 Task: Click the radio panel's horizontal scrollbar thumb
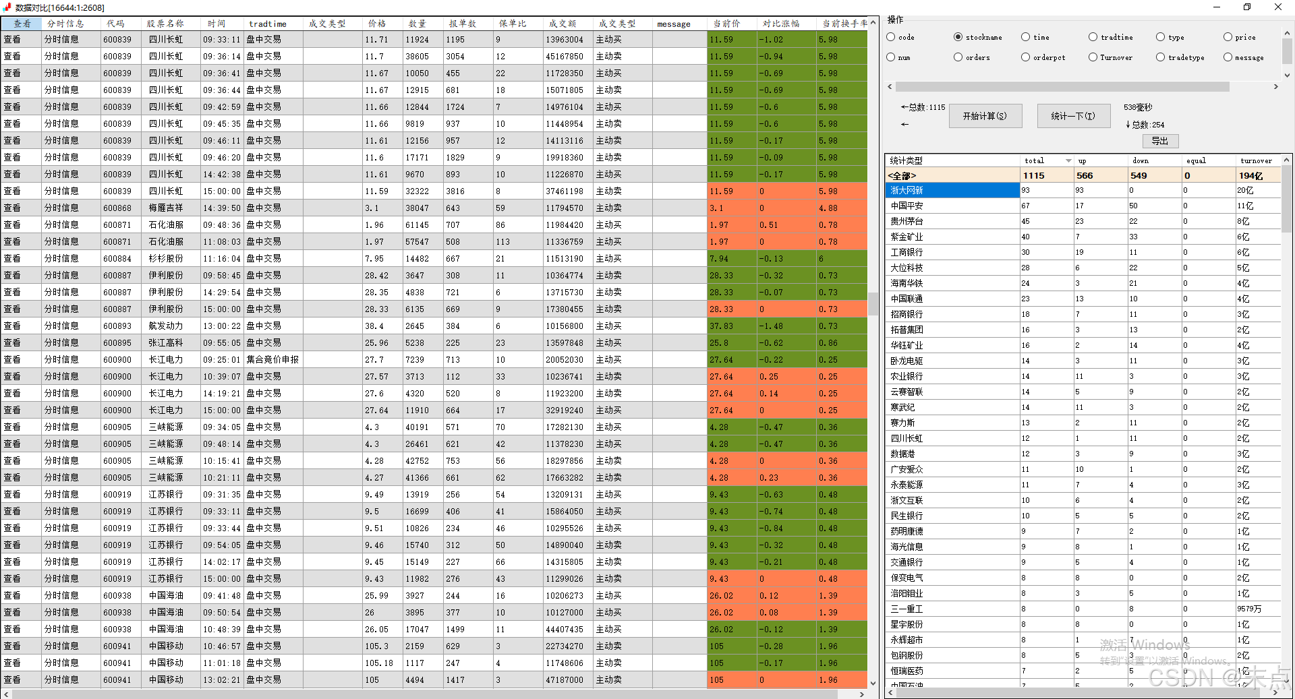point(1062,87)
